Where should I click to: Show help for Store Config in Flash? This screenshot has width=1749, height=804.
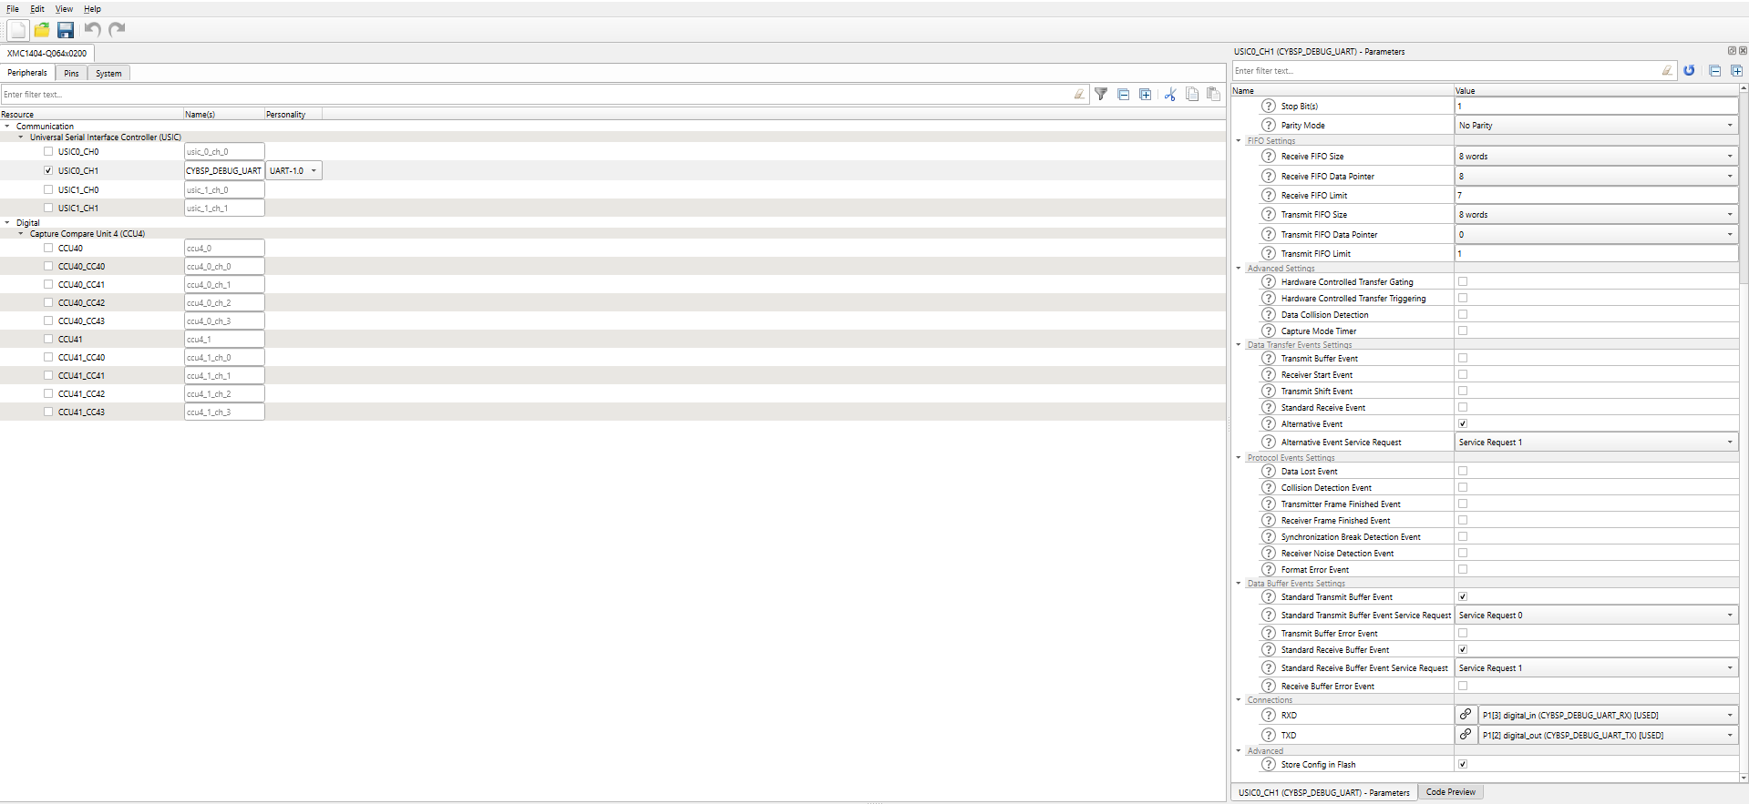(x=1269, y=764)
